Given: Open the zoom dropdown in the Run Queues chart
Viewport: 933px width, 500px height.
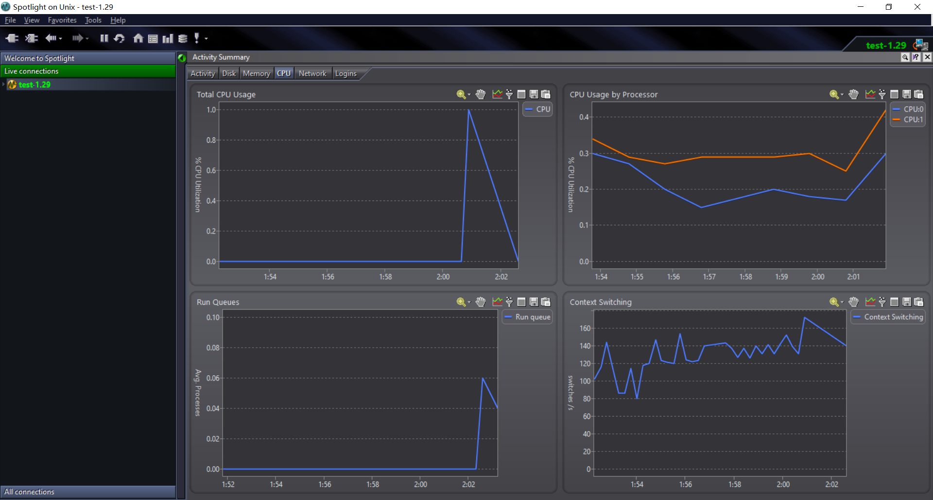Looking at the screenshot, I should (x=469, y=302).
